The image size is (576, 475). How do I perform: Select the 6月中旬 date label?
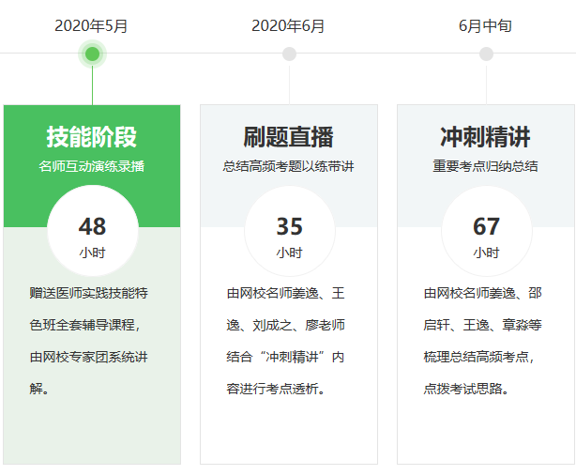click(486, 25)
